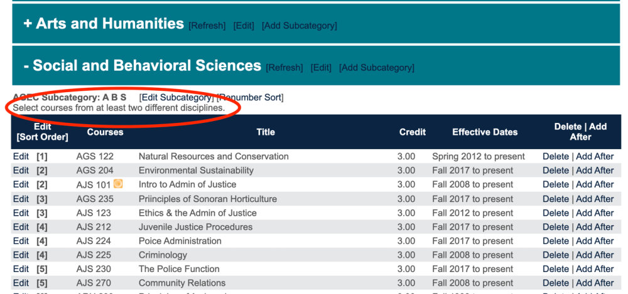Edit the AGS 235 Sonoran Horticulture row
628x294 pixels.
[x=21, y=199]
